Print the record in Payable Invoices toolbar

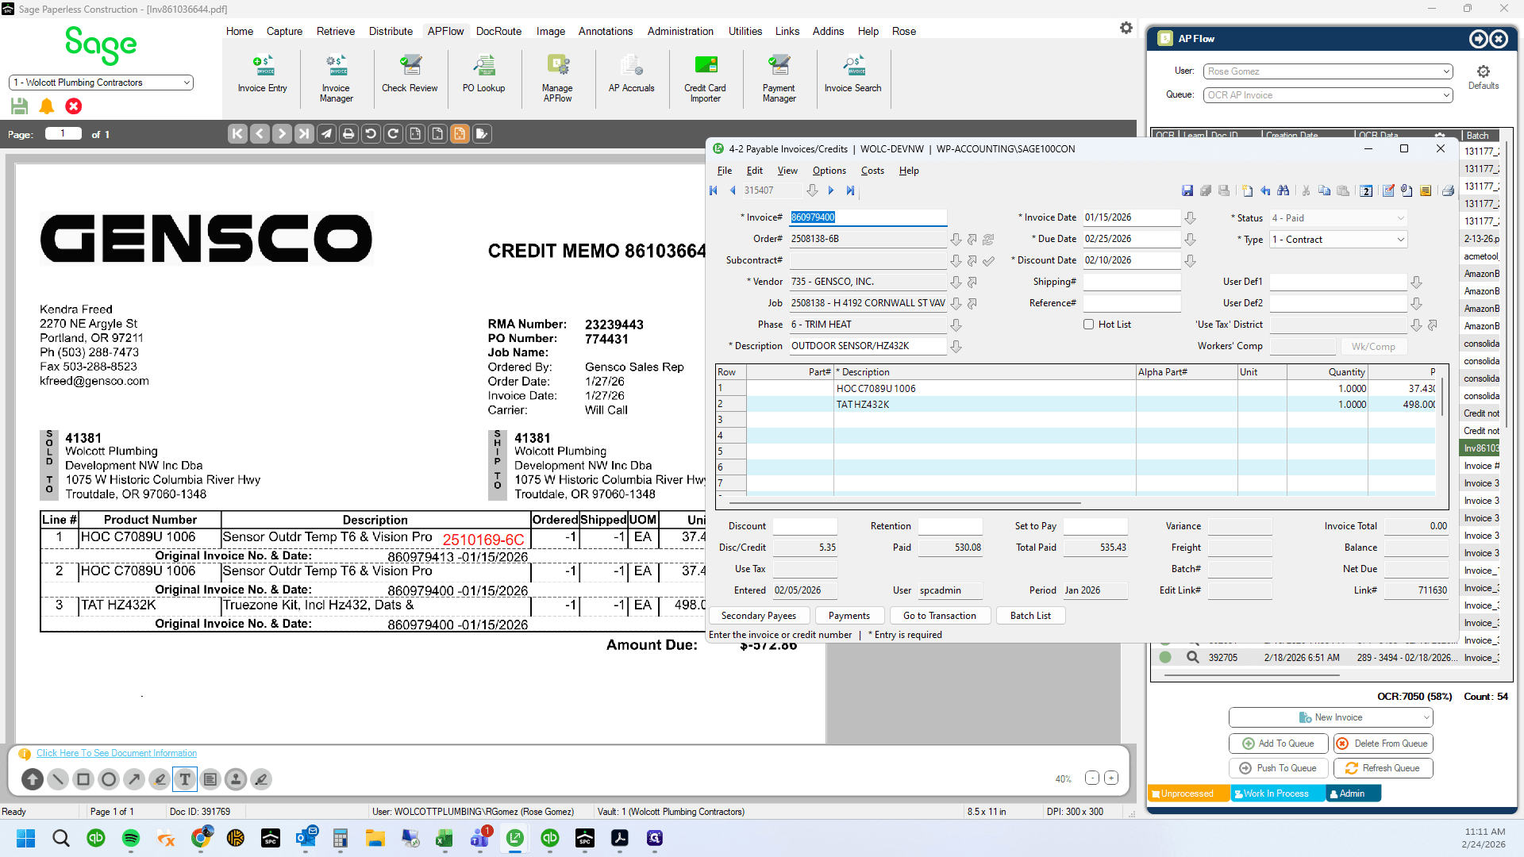[x=1448, y=190]
